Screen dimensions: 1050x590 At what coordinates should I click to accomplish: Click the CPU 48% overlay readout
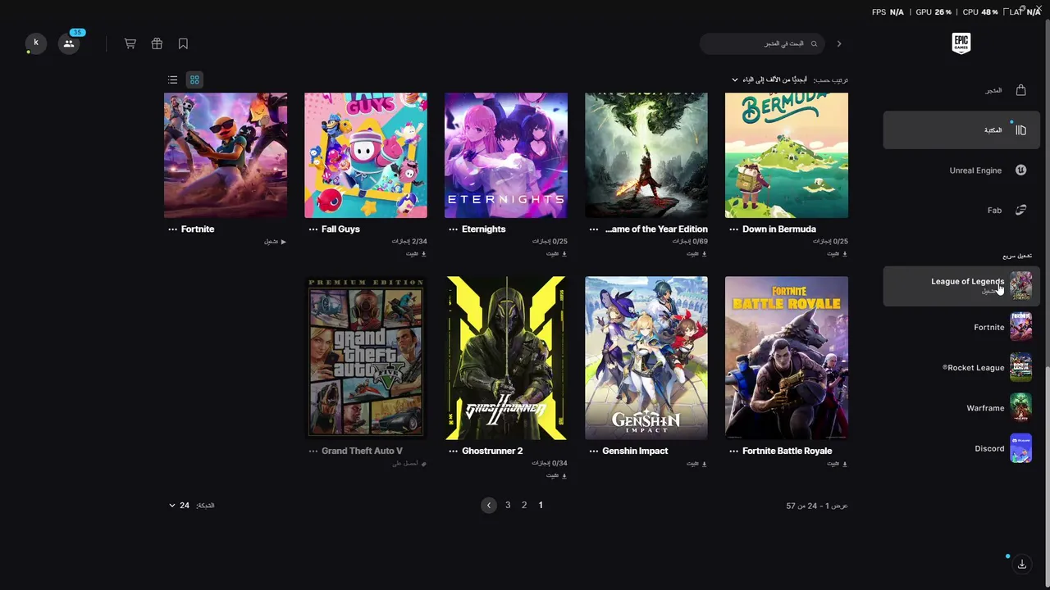pyautogui.click(x=980, y=12)
